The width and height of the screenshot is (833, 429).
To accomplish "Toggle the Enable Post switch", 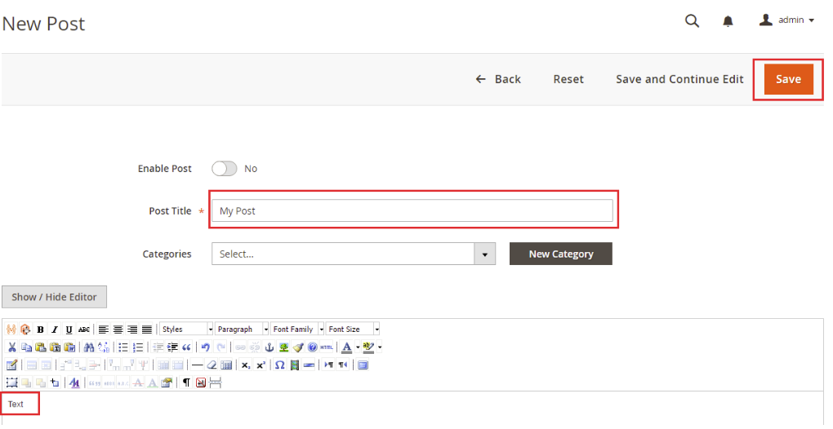I will point(224,169).
